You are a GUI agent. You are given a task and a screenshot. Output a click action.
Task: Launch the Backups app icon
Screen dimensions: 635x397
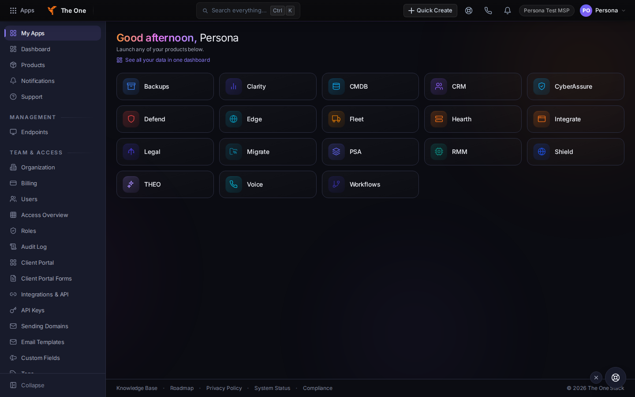(x=131, y=86)
